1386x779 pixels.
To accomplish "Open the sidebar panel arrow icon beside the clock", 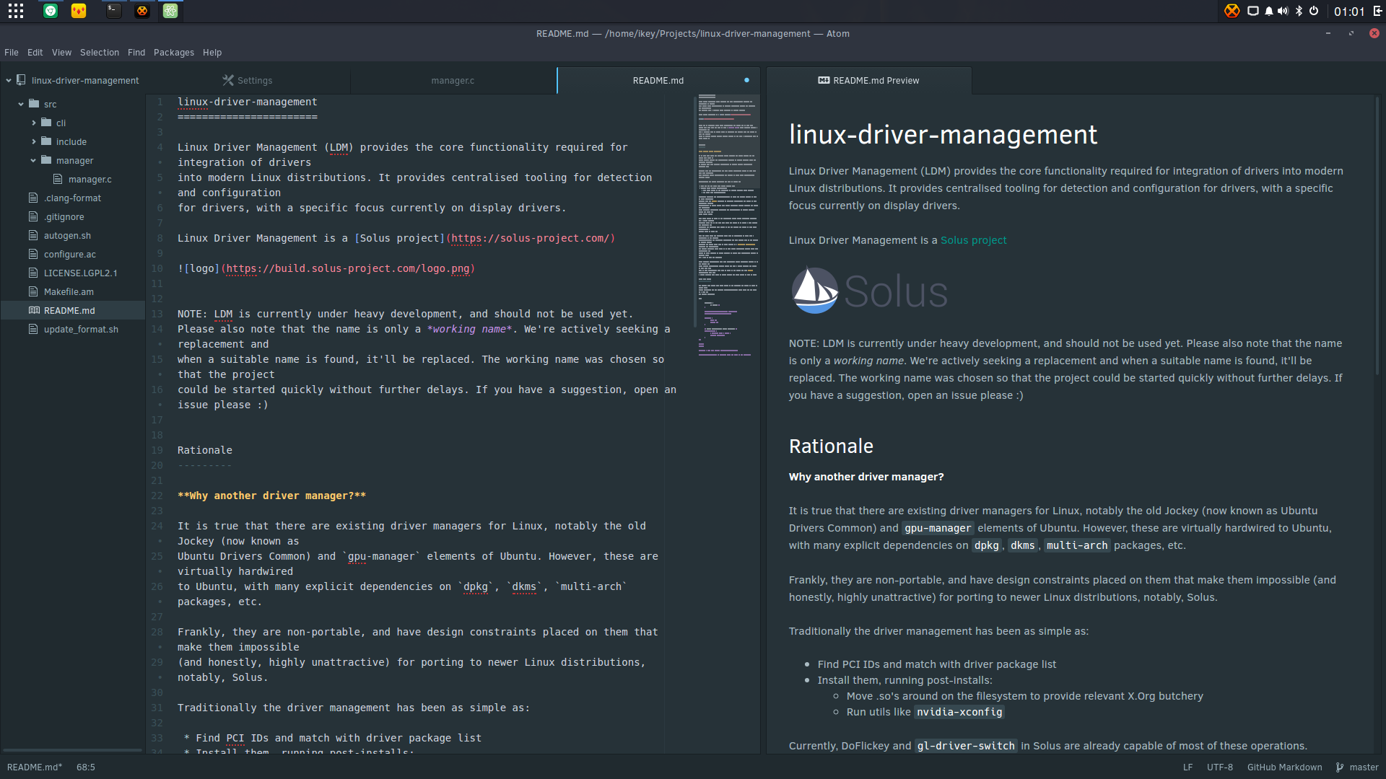I will (x=1377, y=11).
